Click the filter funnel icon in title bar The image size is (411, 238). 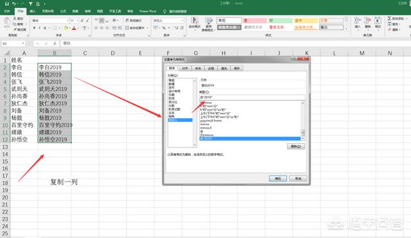30,4
